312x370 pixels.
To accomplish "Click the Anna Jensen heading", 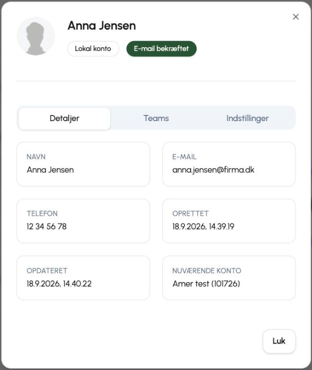I will click(101, 25).
